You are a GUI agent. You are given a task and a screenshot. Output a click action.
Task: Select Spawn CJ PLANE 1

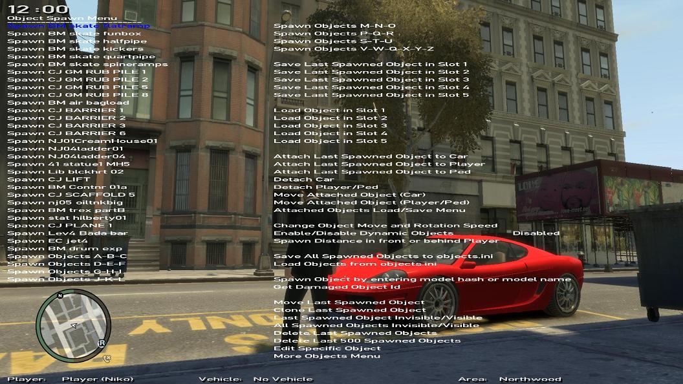(x=60, y=226)
